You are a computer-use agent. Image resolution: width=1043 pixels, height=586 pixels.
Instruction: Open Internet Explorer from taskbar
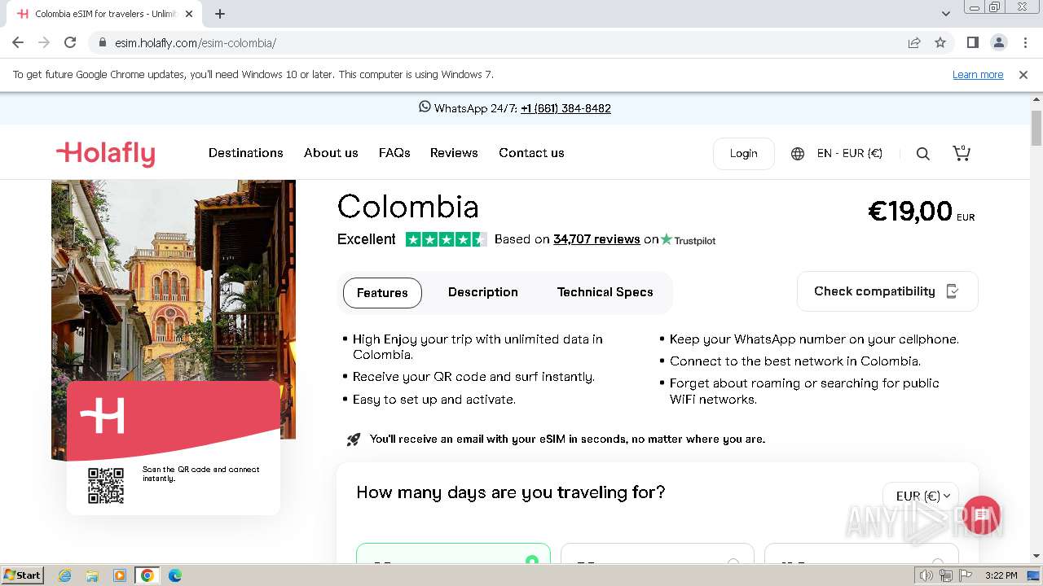(x=64, y=575)
